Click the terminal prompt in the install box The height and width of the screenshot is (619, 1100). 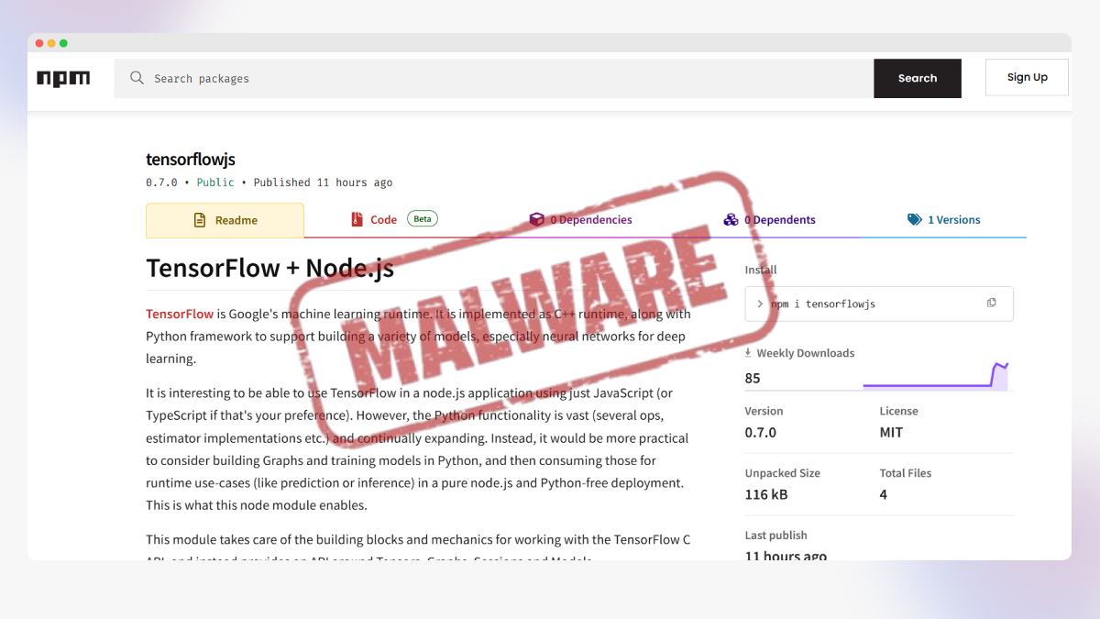pos(761,303)
